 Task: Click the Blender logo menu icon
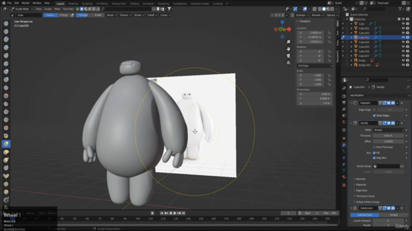[3, 3]
